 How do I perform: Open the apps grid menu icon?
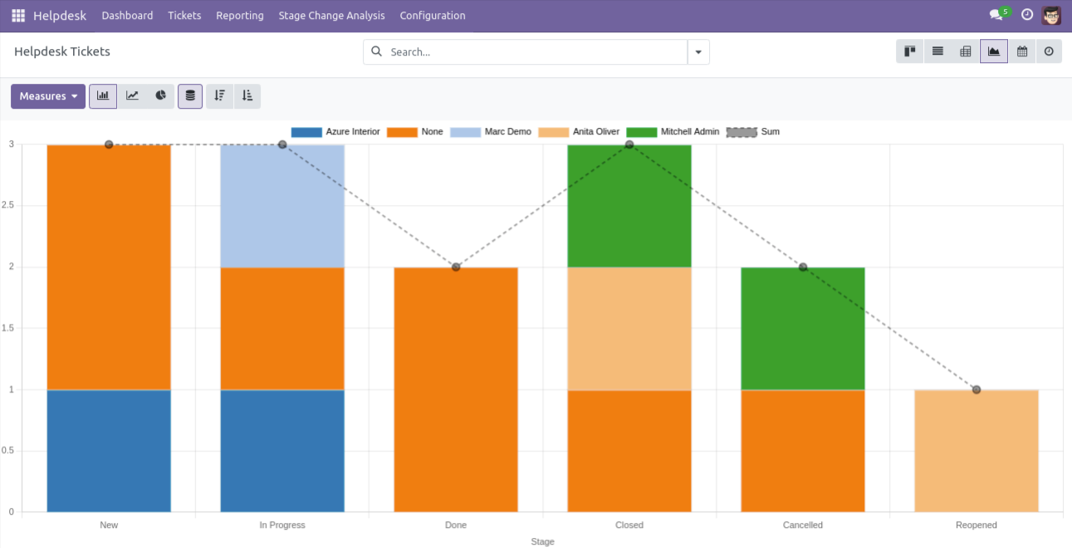[x=18, y=16]
